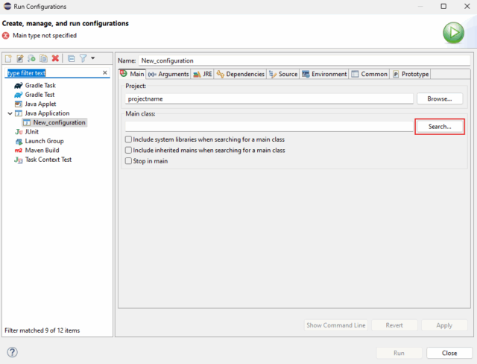Enable Include system libraries checkbox
This screenshot has height=364, width=477.
[x=129, y=139]
